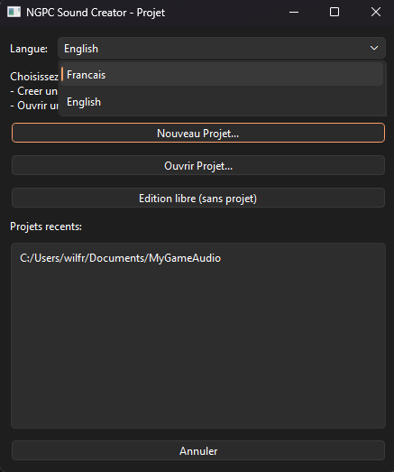Click the NGPC Sound Creator app icon
Image resolution: width=394 pixels, height=472 pixels.
click(14, 13)
